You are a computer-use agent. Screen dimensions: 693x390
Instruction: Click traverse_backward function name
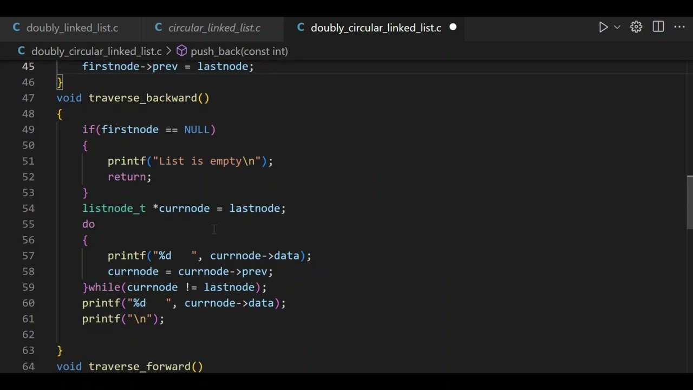pyautogui.click(x=142, y=97)
